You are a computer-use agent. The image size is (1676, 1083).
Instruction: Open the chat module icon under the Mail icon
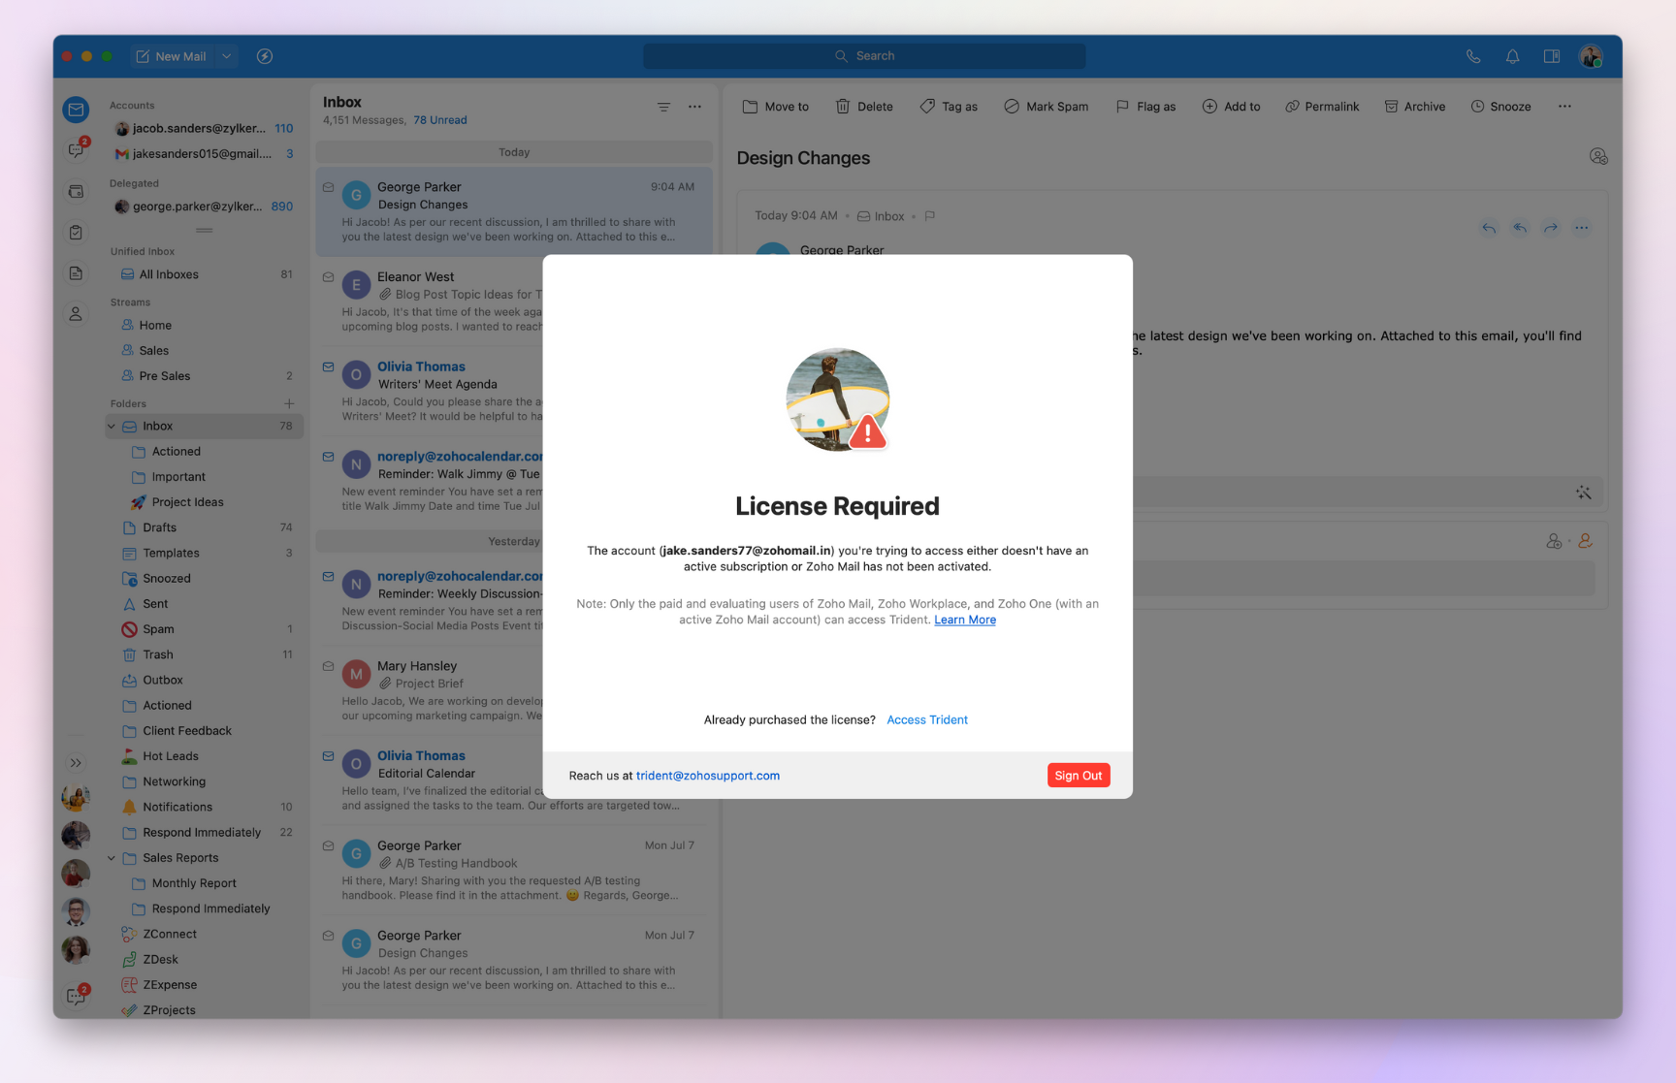(76, 150)
